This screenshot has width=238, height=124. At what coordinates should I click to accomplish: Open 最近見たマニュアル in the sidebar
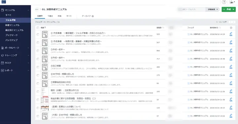(x=15, y=30)
